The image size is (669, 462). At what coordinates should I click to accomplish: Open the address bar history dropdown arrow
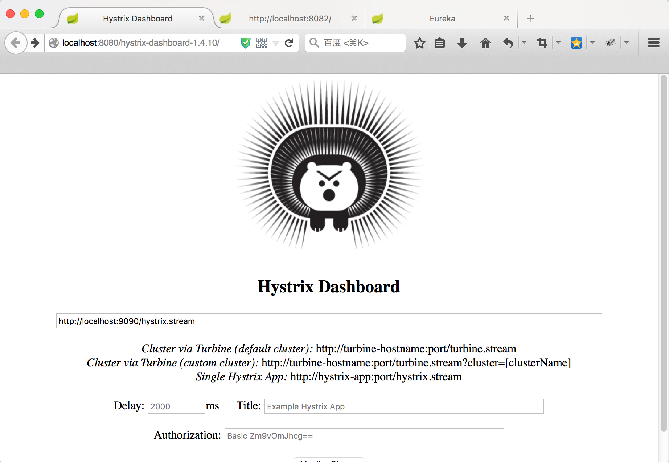[x=276, y=43]
